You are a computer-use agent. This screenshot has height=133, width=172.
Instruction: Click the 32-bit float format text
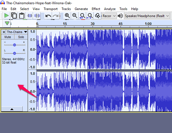[x=9, y=62]
